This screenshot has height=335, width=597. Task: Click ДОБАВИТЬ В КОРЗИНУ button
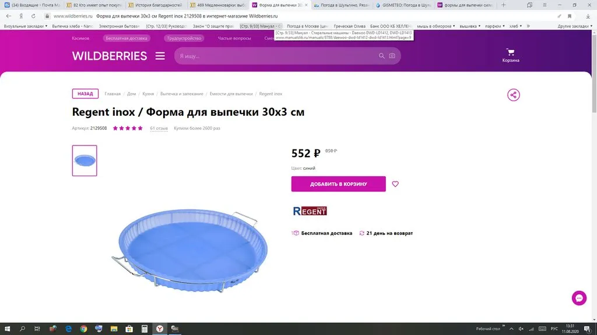click(x=339, y=184)
